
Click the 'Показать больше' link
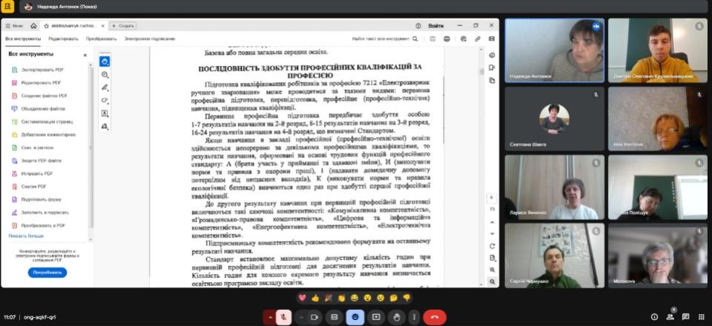pos(25,236)
